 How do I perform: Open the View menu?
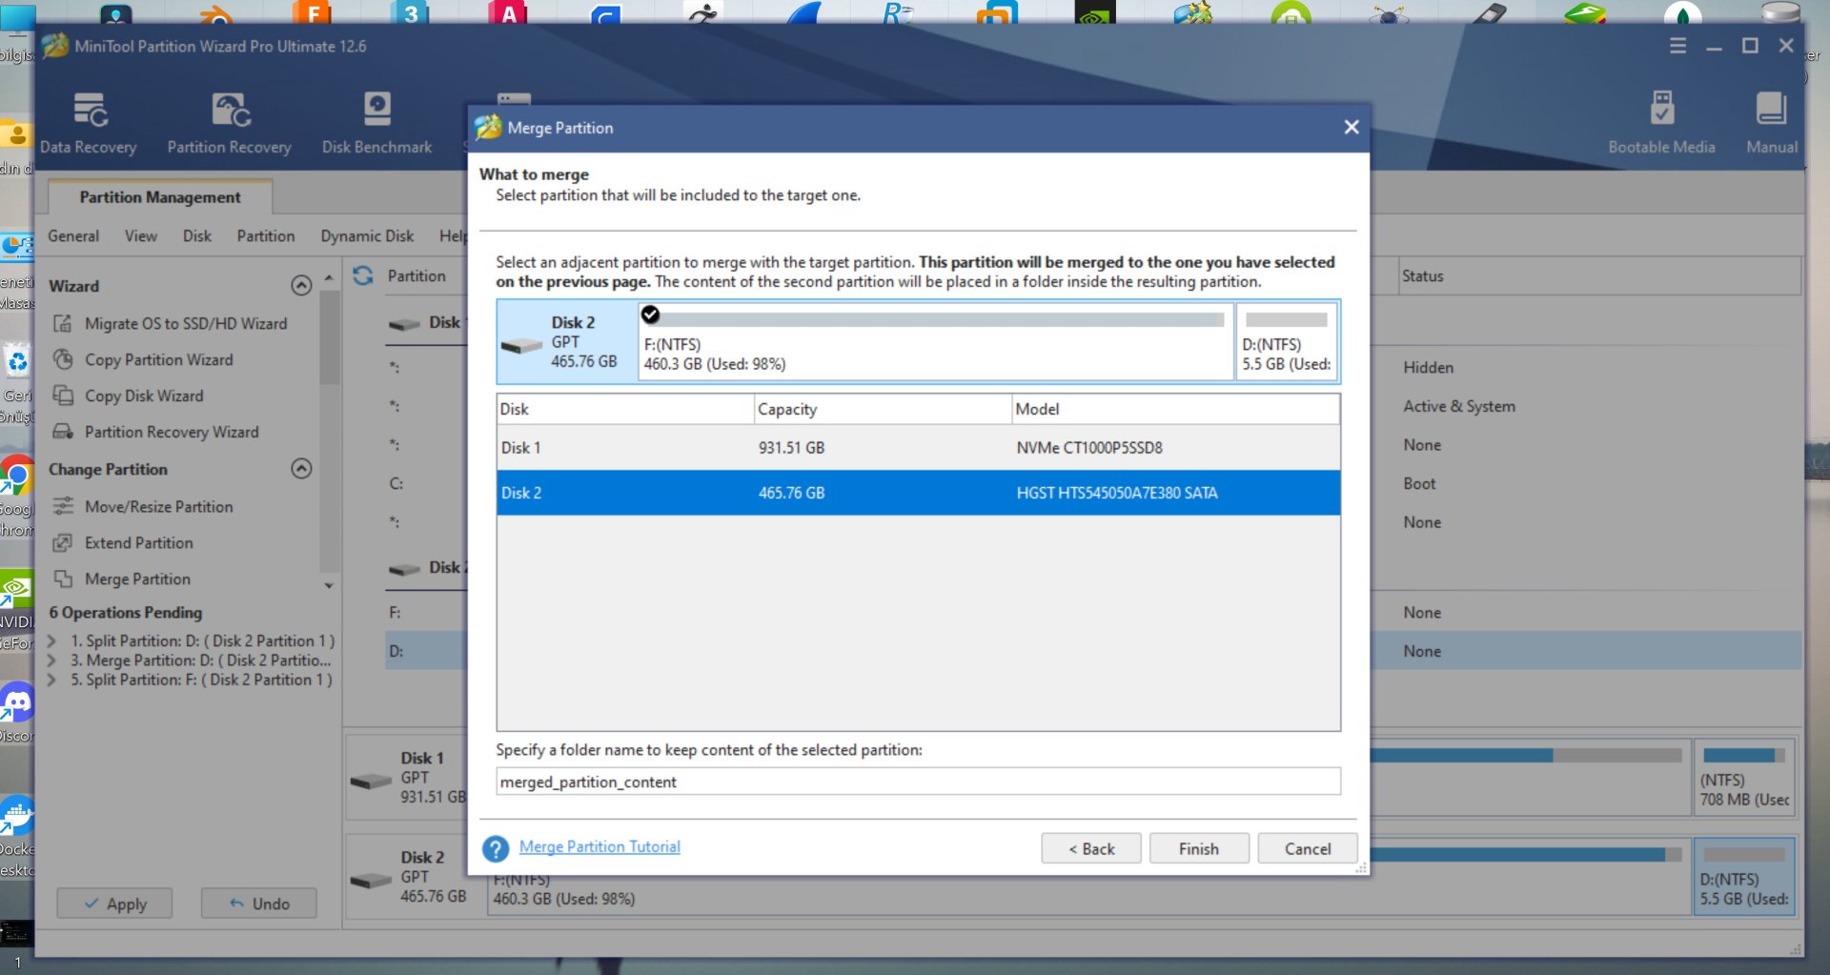tap(141, 235)
